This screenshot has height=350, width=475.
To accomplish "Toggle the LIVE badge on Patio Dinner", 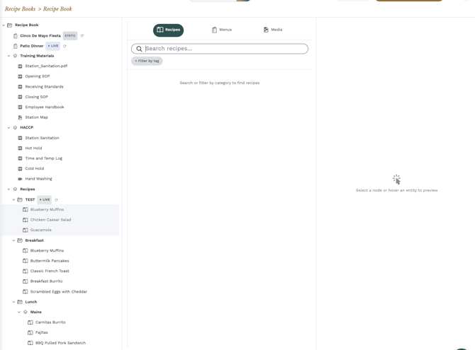I will click(53, 46).
